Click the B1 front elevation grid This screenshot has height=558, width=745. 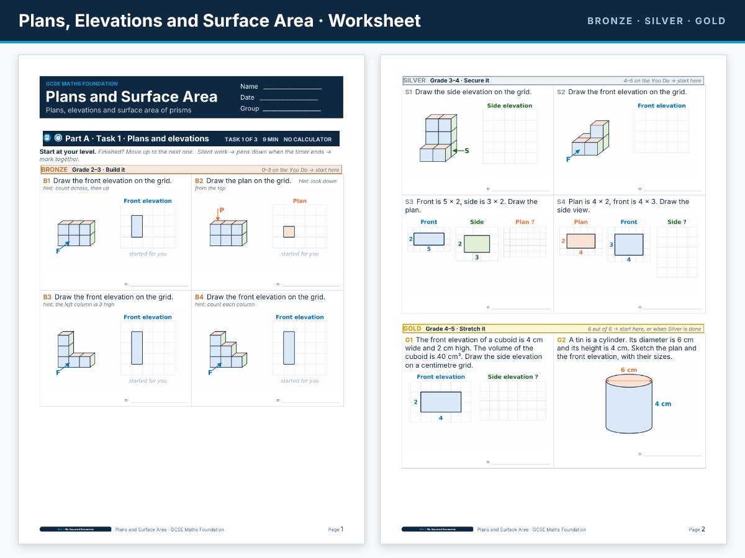point(148,226)
